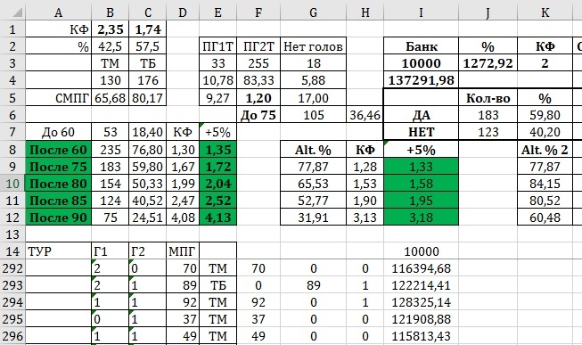Select column A header
582x345 pixels.
pyautogui.click(x=58, y=12)
